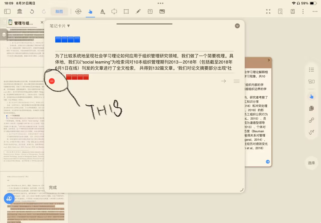Open the outline list view in the right sidebar
This screenshot has height=223, width=321.
click(x=311, y=70)
